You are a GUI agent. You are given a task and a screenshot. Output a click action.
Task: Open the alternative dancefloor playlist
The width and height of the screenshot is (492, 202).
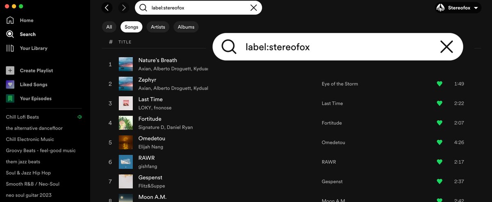(34, 128)
